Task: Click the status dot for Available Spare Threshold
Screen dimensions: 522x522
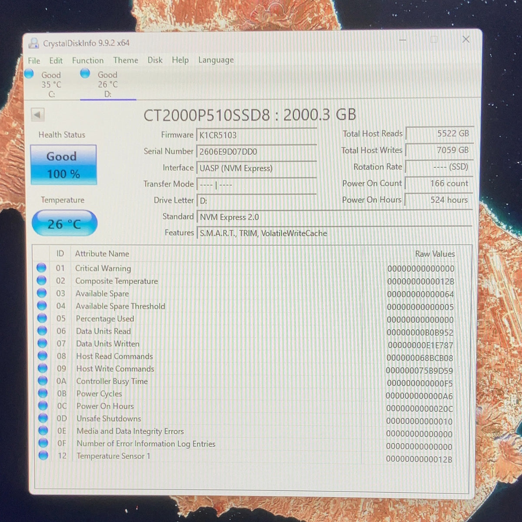Action: [42, 305]
